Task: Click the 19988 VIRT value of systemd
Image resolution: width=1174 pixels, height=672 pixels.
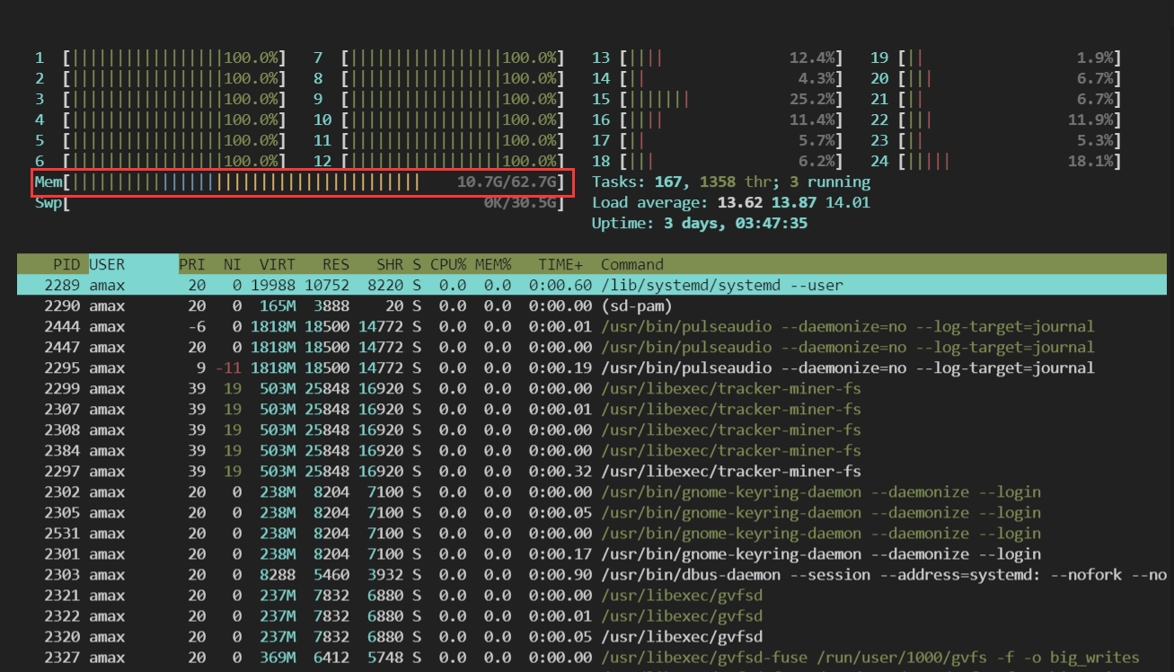Action: point(273,285)
